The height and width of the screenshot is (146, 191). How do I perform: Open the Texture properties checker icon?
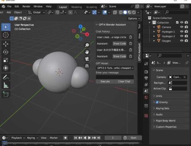[146, 116]
